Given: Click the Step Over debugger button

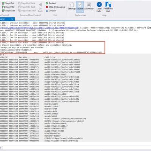Looking at the screenshot, I should [x=8, y=11].
